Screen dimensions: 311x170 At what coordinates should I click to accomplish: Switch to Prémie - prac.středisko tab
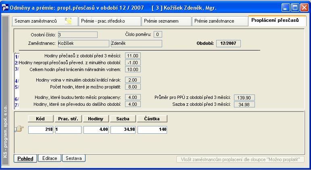(x=110, y=21)
